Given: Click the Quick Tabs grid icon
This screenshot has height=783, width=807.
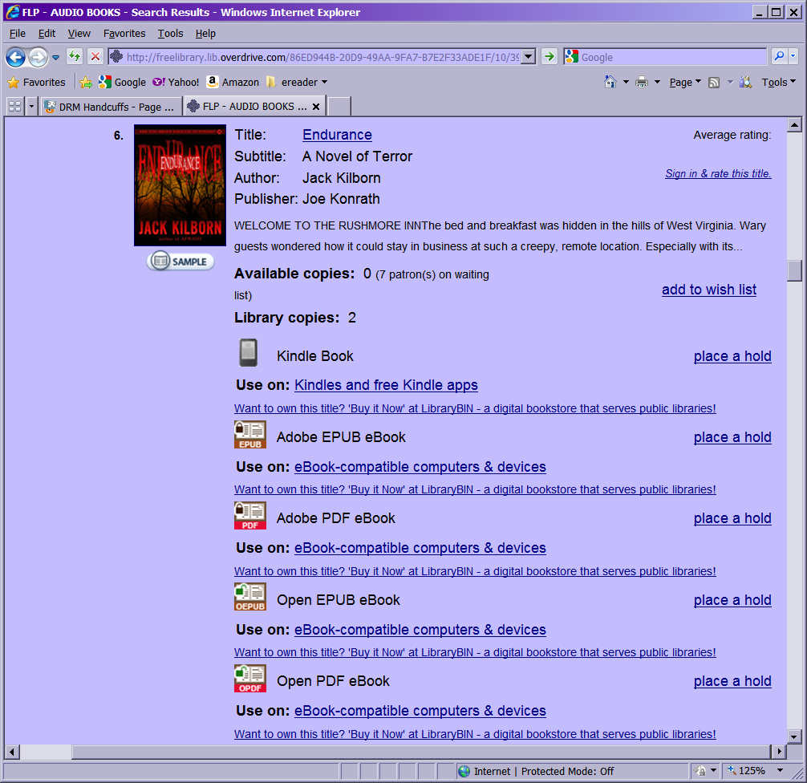Looking at the screenshot, I should tap(15, 107).
